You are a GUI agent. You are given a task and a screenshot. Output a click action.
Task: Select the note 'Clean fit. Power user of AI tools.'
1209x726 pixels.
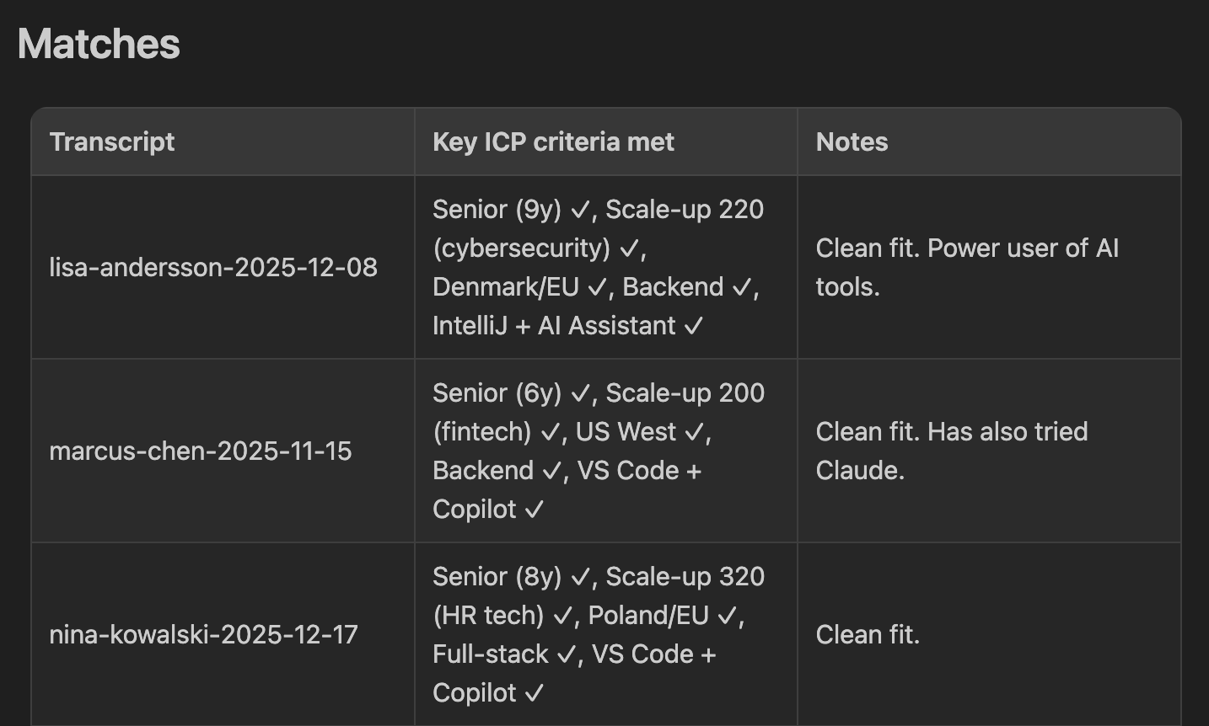(x=967, y=267)
